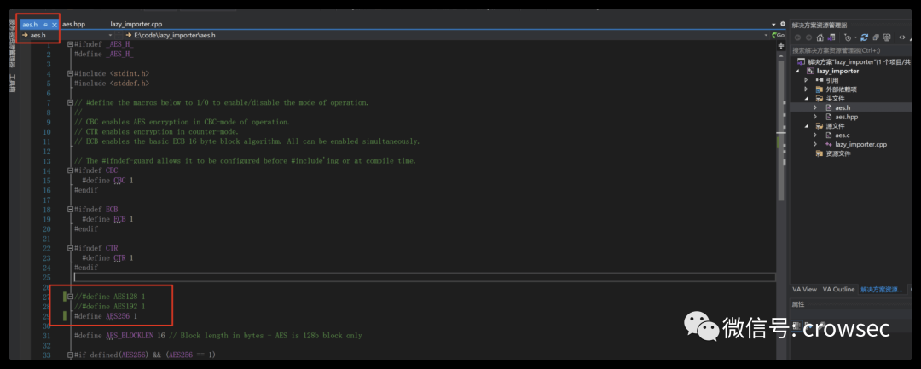The image size is (921, 369).
Task: Expand the lazy_importer.cpp tree node arrow
Action: tap(815, 144)
